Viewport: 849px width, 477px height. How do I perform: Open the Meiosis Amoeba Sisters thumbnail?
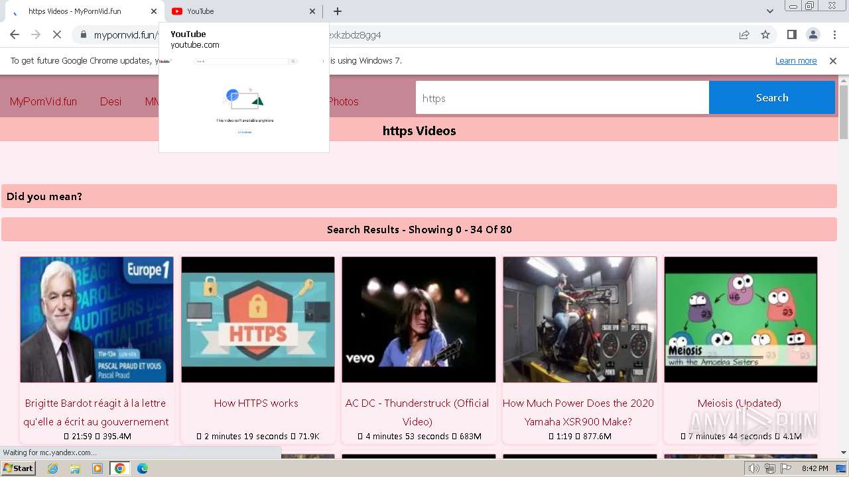click(741, 319)
